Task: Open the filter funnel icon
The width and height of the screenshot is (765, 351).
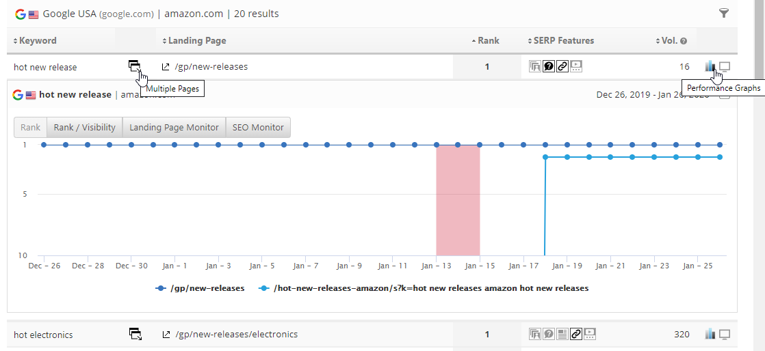Action: [724, 13]
